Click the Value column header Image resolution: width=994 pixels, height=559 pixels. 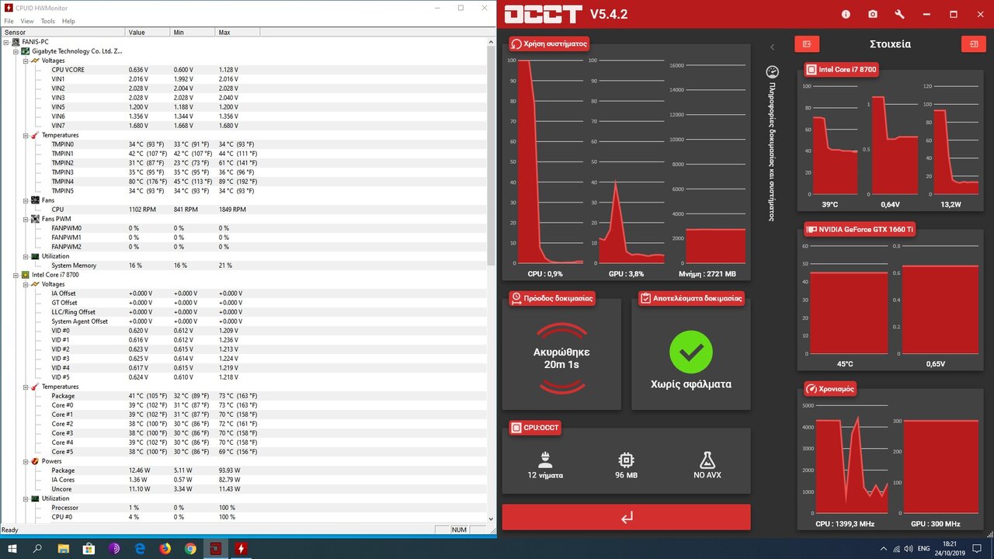coord(148,32)
